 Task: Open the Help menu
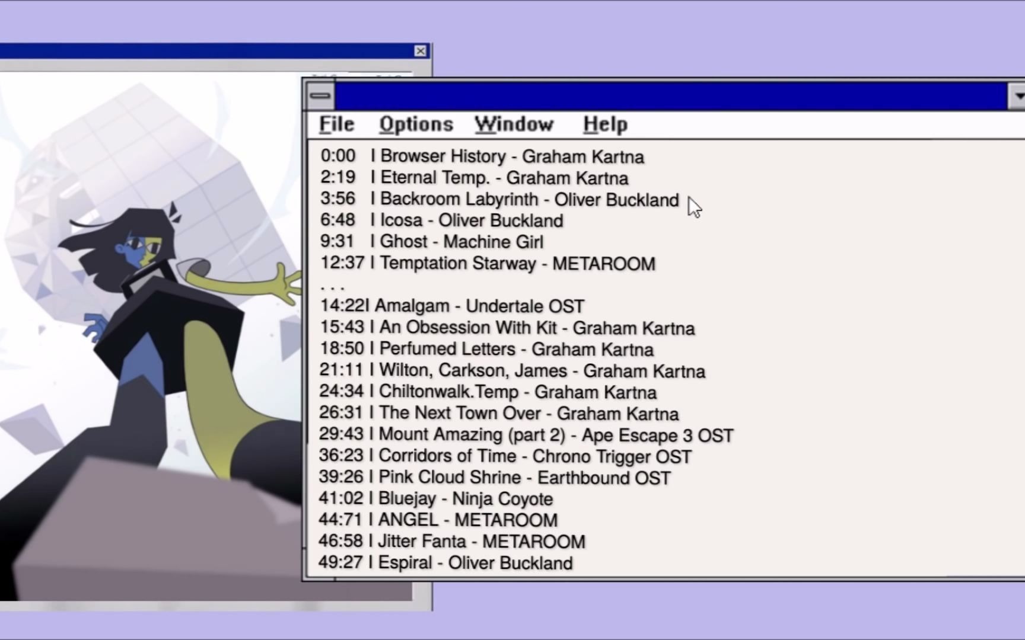pos(605,124)
